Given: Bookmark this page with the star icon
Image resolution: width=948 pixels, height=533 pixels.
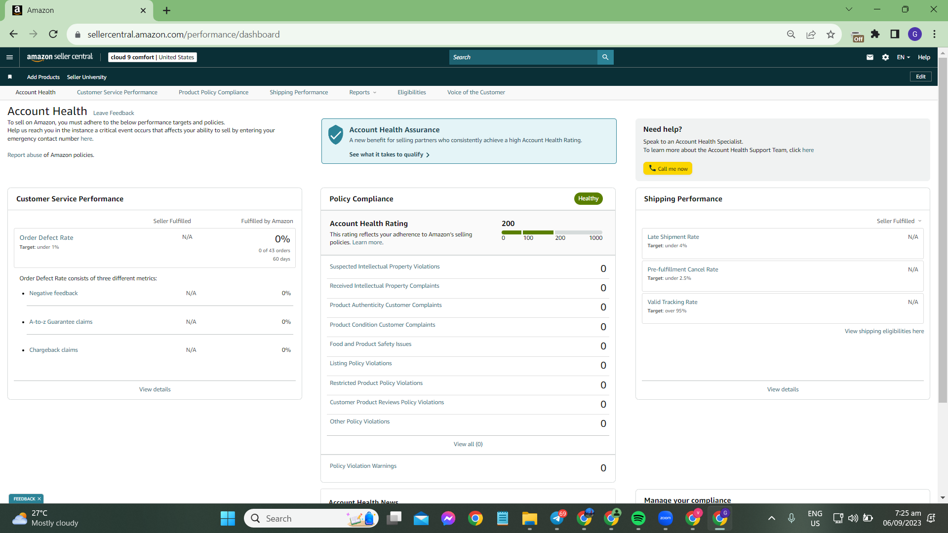Looking at the screenshot, I should [x=830, y=34].
